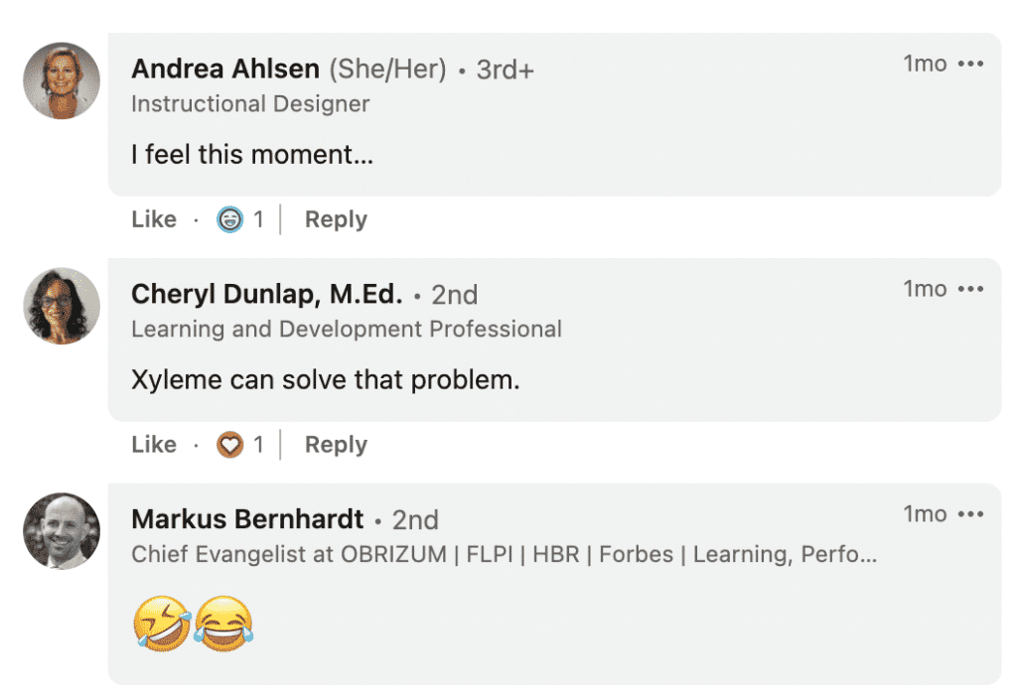Image resolution: width=1017 pixels, height=693 pixels.
Task: Like Cheryl Dunlap's comment
Action: (x=154, y=445)
